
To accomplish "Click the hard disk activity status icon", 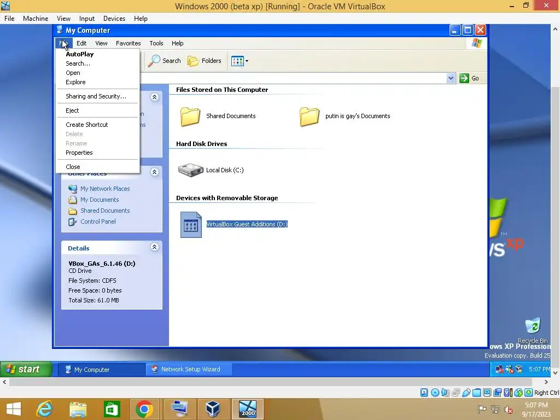I will [424, 393].
